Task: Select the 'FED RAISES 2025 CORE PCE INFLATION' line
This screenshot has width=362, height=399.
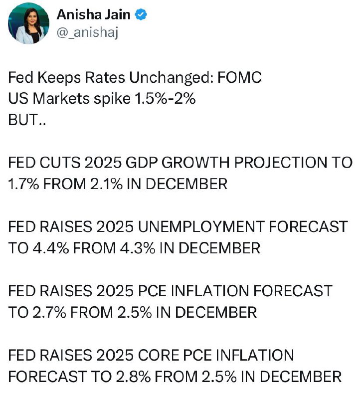Action: (151, 355)
